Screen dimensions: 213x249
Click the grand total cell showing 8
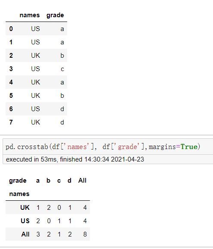tap(85, 234)
